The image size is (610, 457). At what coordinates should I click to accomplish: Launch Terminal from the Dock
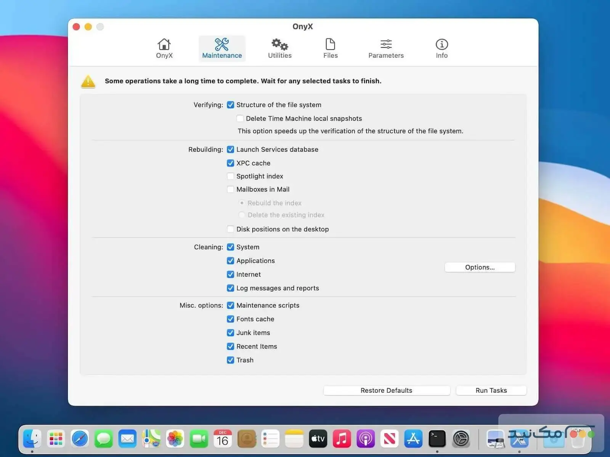(437, 439)
